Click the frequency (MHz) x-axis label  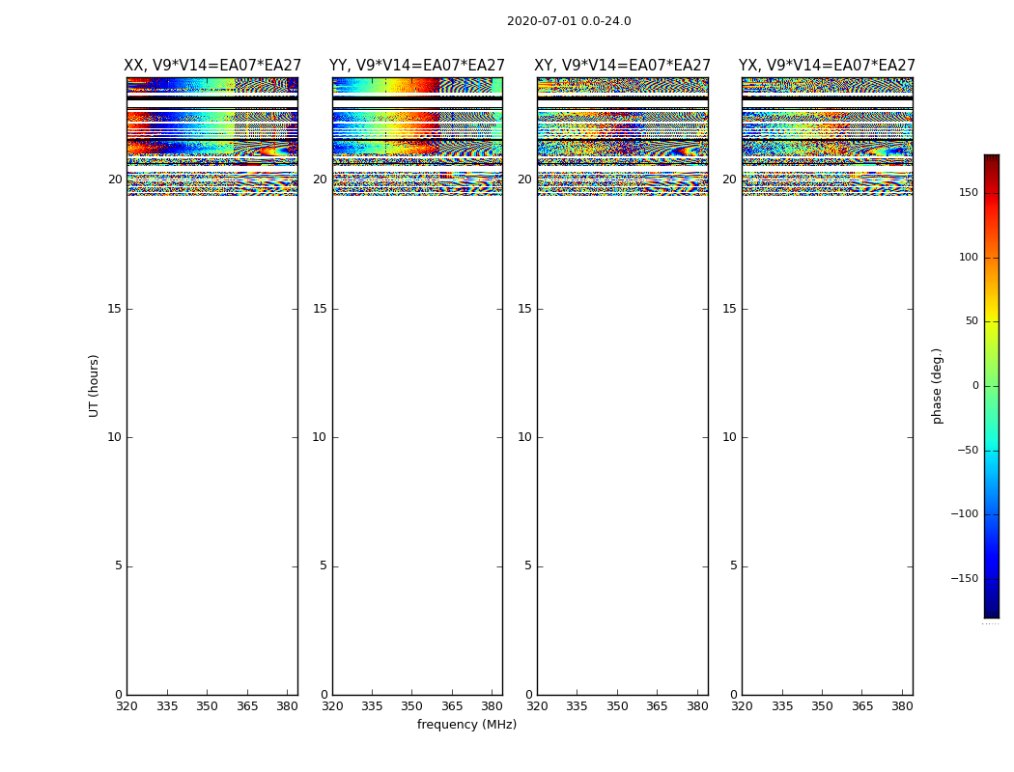(466, 725)
